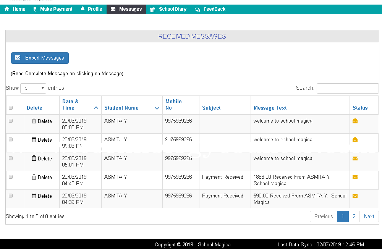Click the Delete column header
Screen dimensions: 382x249
pos(41,105)
